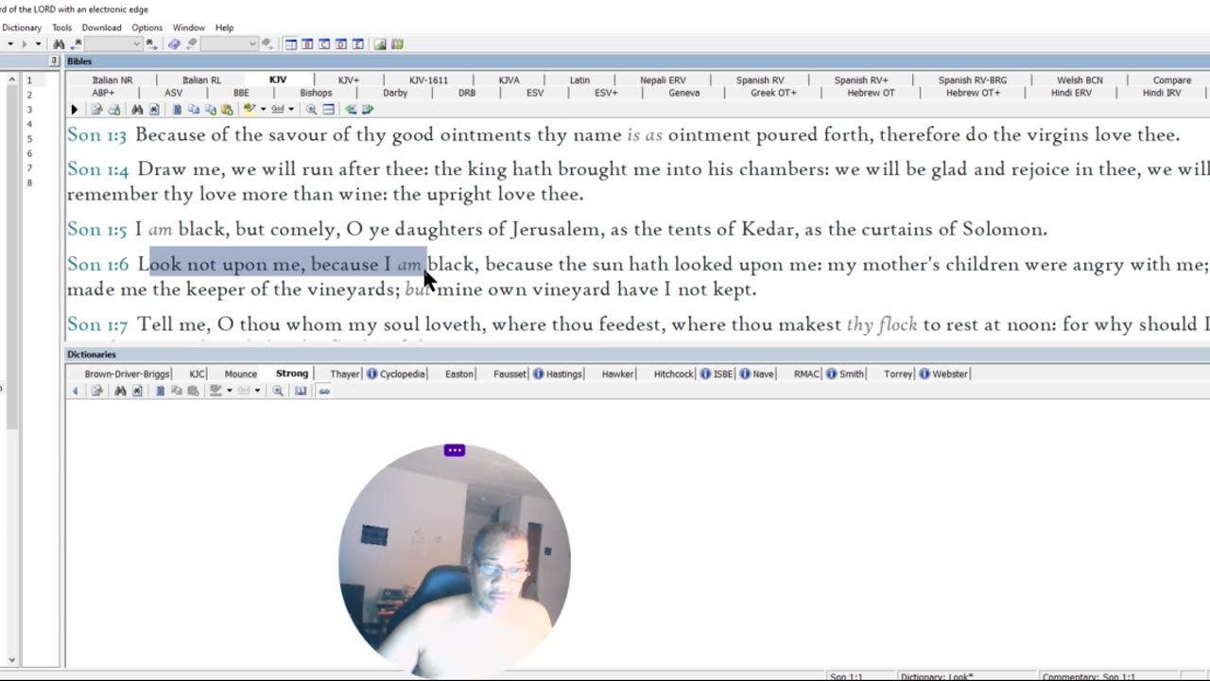Viewport: 1210px width, 681px height.
Task: Click the D layout icon in the main toolbar
Action: [341, 44]
